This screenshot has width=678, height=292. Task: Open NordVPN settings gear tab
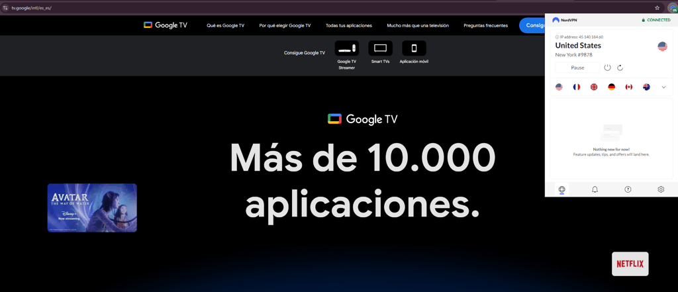(x=661, y=189)
